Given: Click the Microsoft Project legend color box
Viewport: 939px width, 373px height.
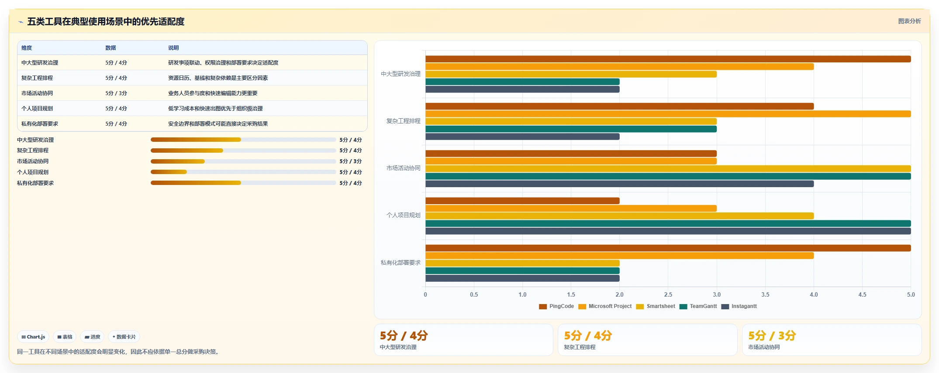Looking at the screenshot, I should pos(582,307).
